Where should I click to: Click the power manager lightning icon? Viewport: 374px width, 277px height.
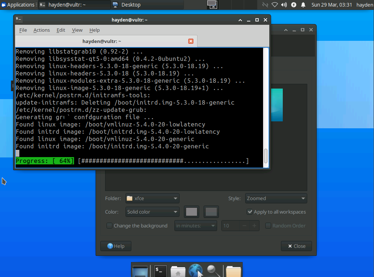[x=294, y=5]
